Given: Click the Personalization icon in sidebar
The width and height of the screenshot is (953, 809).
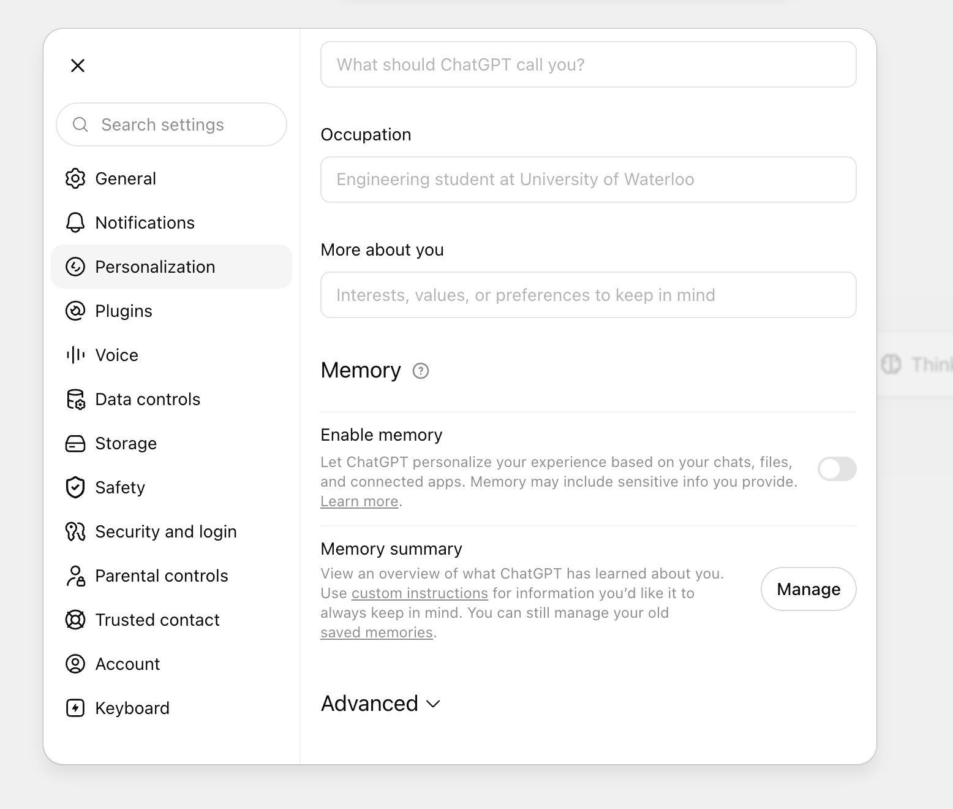Looking at the screenshot, I should (x=75, y=267).
